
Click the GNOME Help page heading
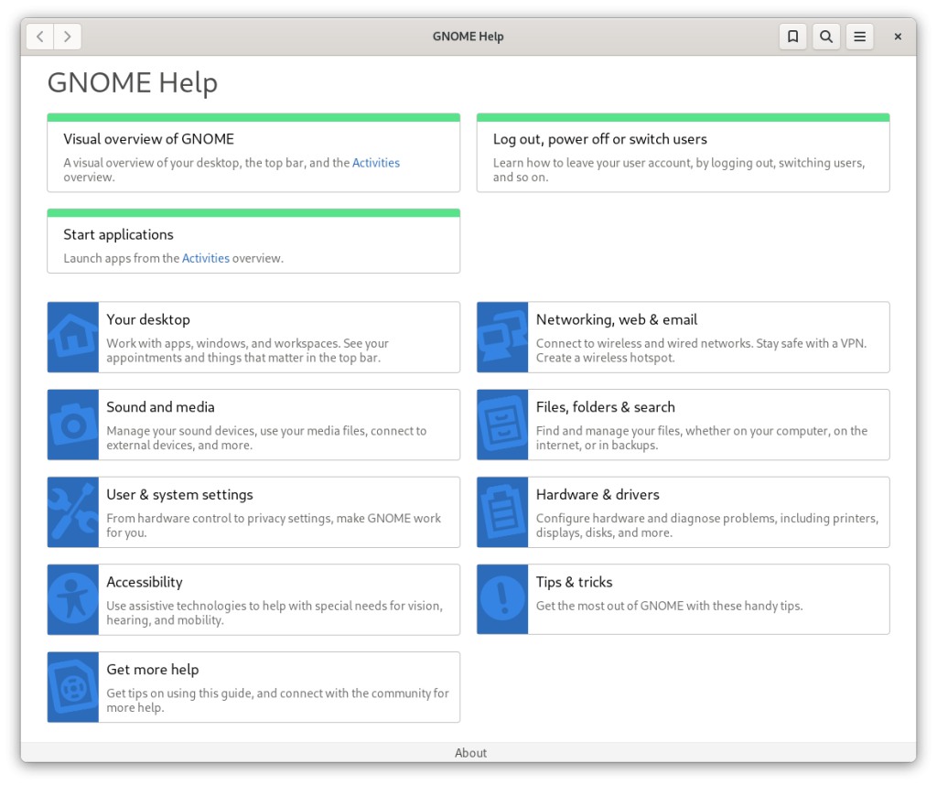133,82
